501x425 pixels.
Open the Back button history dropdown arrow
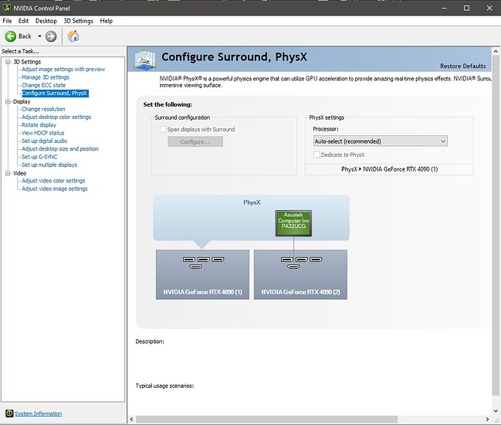[x=39, y=36]
